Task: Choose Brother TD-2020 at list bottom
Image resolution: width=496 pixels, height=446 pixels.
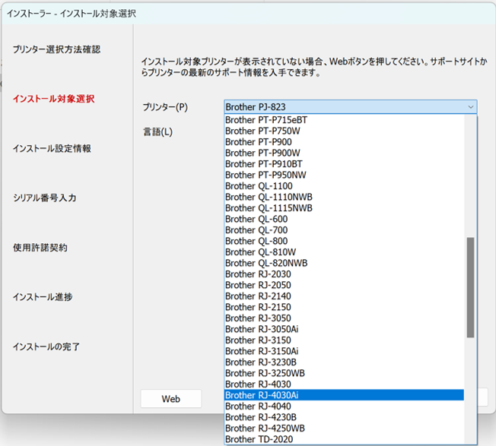Action: click(x=344, y=439)
